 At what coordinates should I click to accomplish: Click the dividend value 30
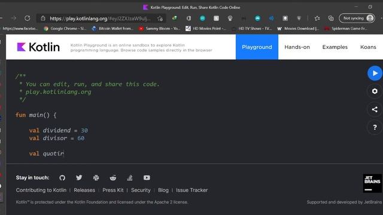click(84, 130)
